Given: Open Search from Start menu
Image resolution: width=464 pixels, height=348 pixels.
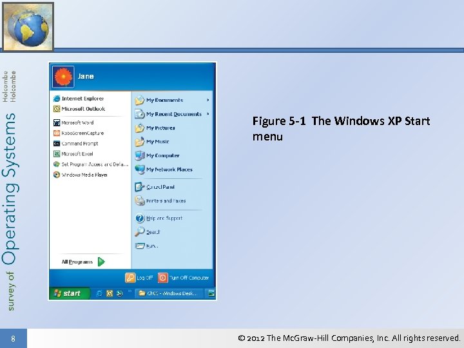Looking at the screenshot, I should [148, 232].
